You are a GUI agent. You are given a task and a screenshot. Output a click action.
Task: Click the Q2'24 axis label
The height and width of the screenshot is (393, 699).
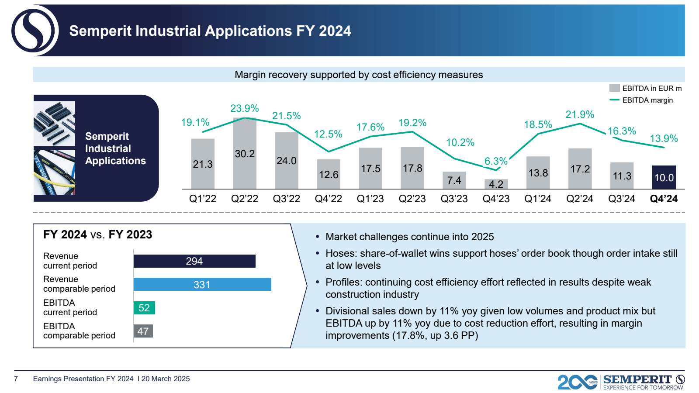580,199
